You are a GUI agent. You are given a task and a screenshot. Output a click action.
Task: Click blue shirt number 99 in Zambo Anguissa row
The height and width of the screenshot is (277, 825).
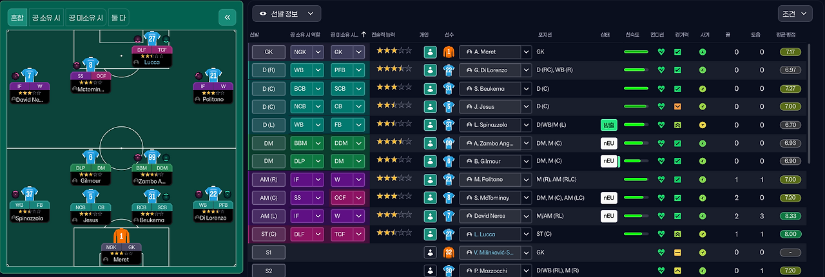[x=449, y=143]
